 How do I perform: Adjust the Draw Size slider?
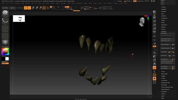click(90, 9)
